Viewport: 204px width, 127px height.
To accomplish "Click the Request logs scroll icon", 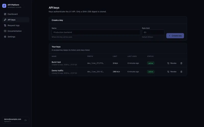I will (x=5, y=25).
